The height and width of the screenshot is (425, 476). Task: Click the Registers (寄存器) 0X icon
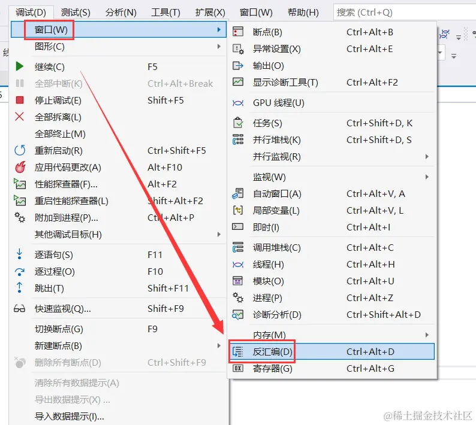click(237, 368)
